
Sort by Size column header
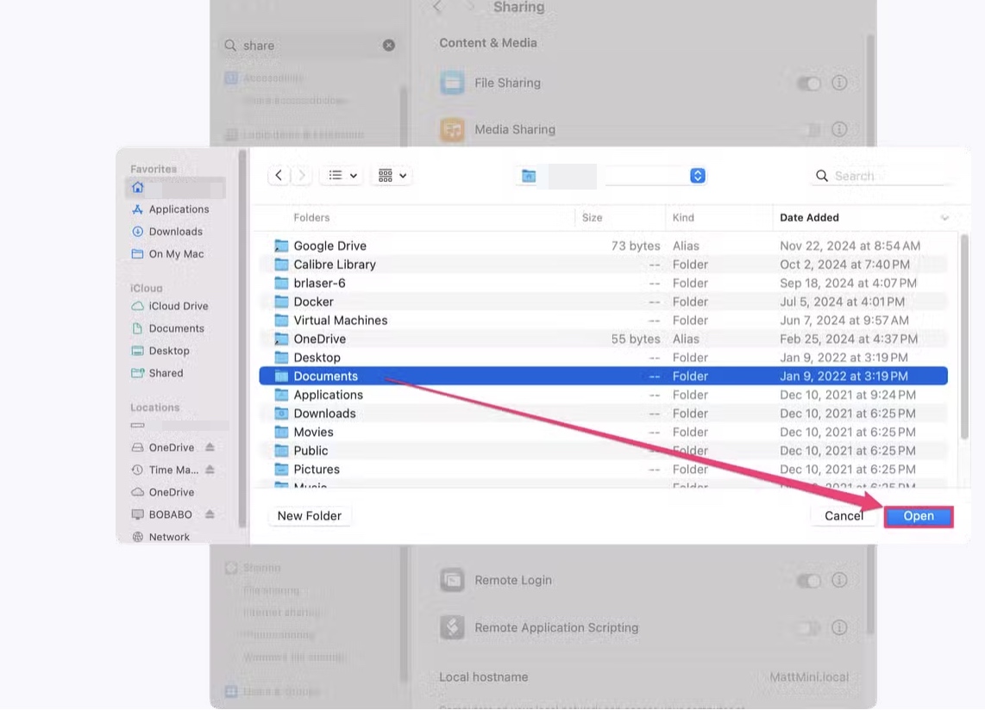click(592, 217)
